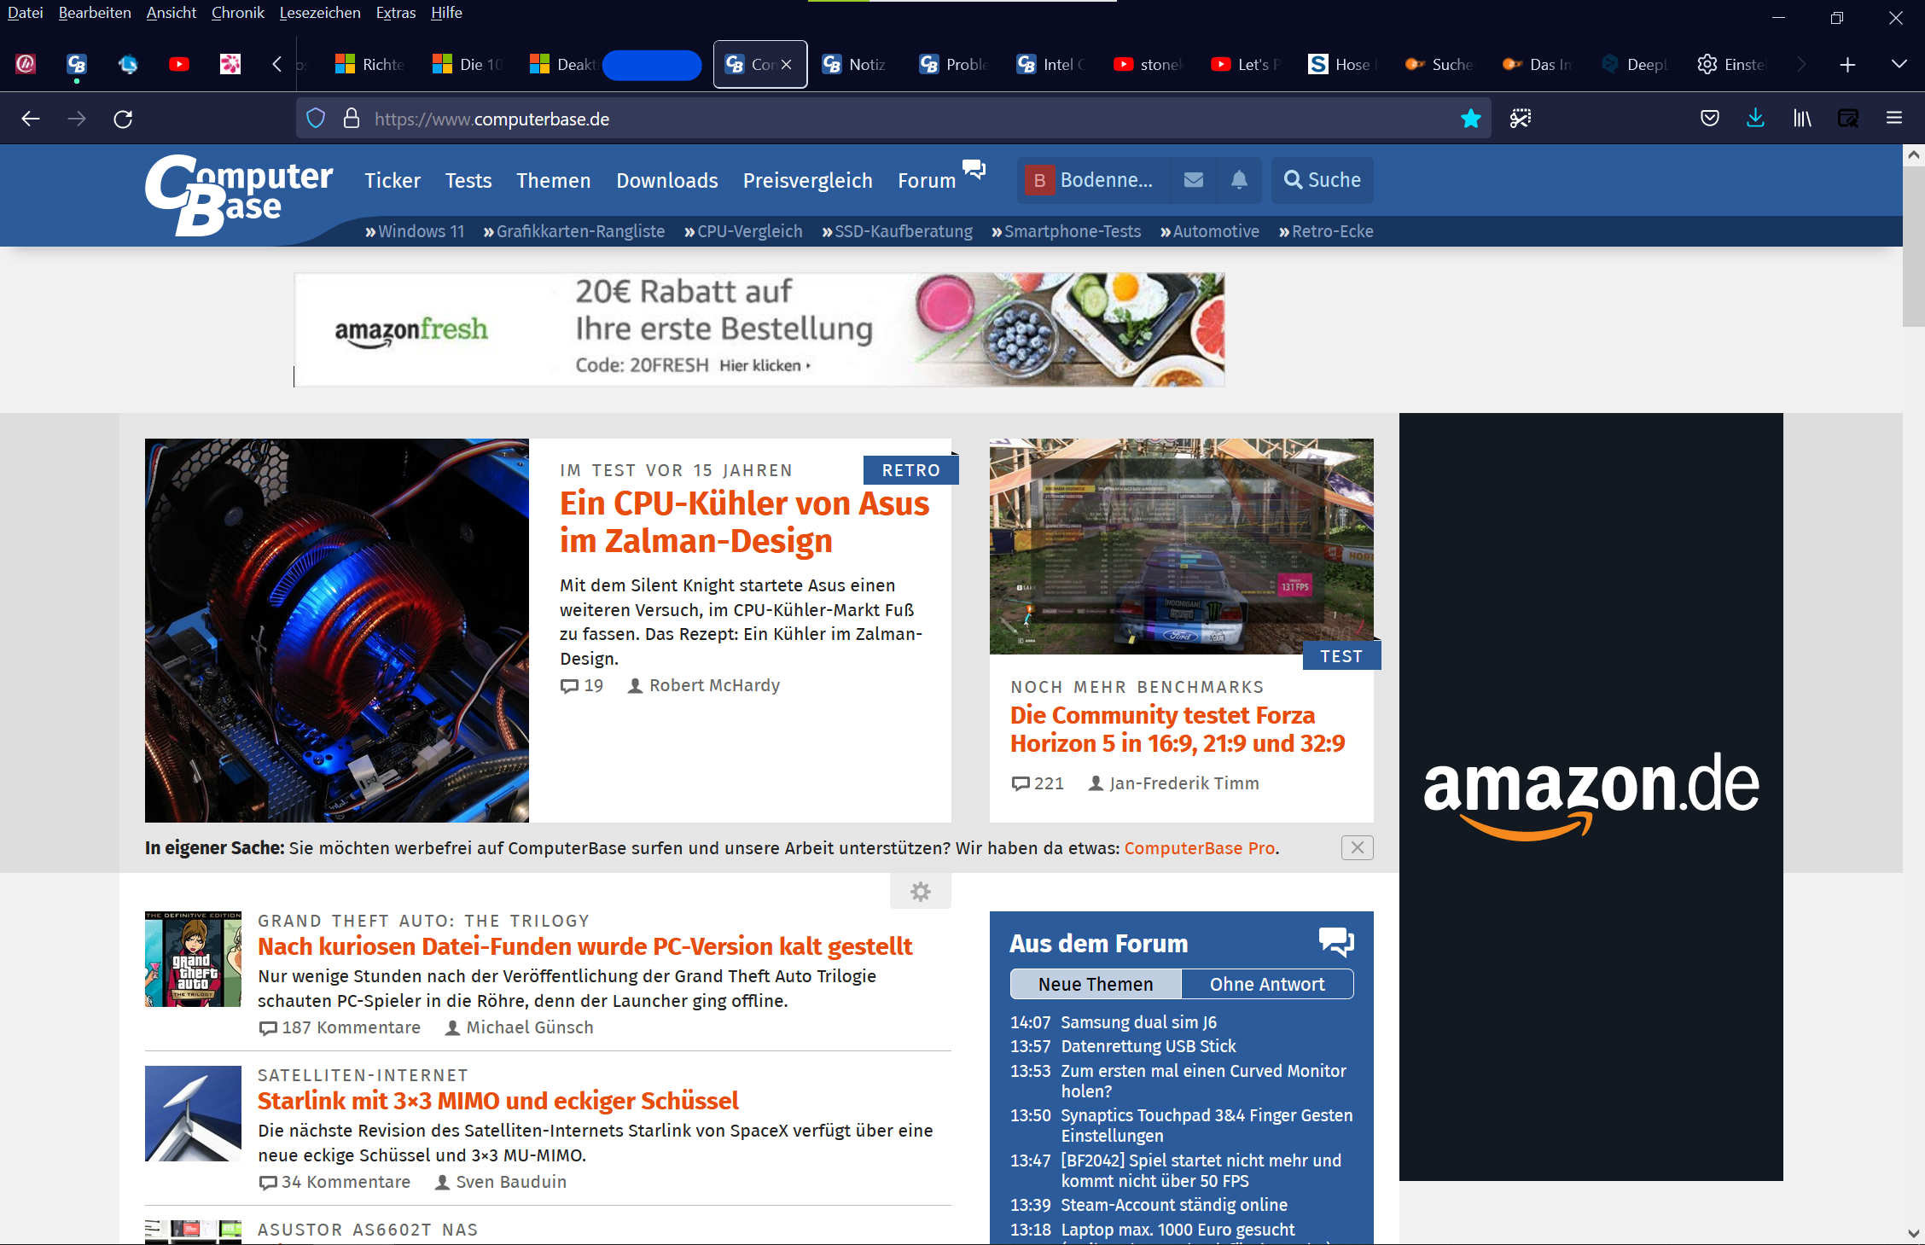Open the Lesezeichen menu
The image size is (1925, 1245).
319,13
